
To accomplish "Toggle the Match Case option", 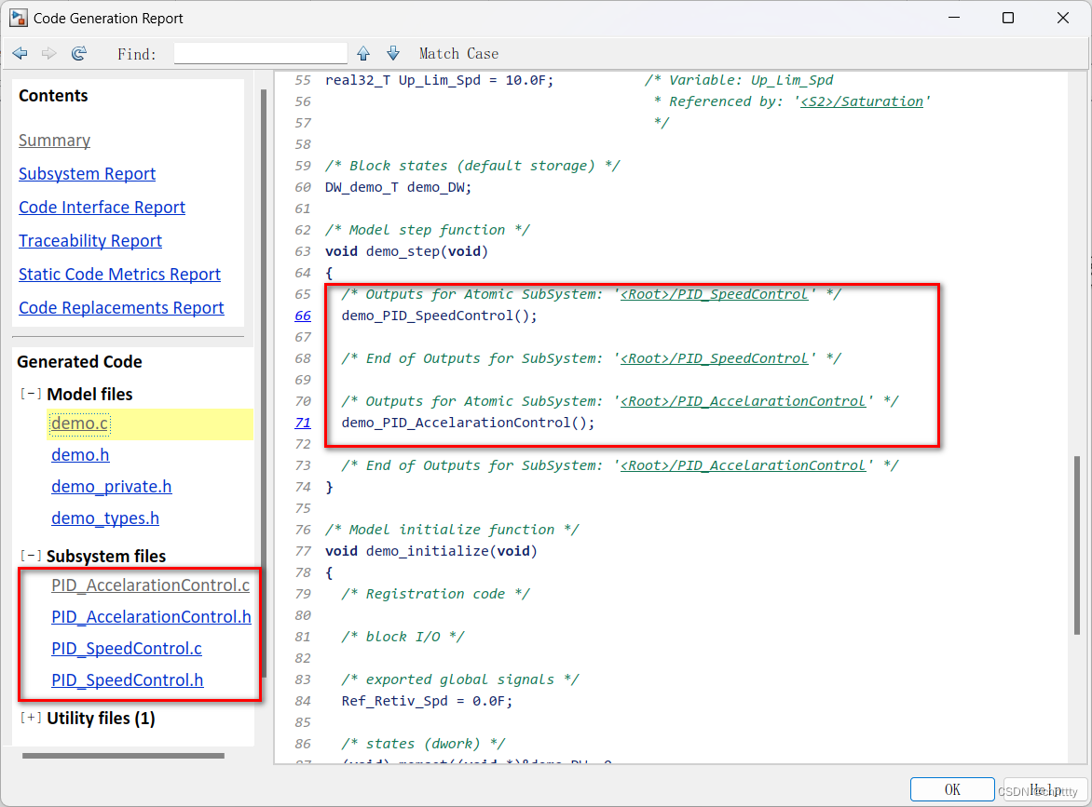I will point(458,54).
